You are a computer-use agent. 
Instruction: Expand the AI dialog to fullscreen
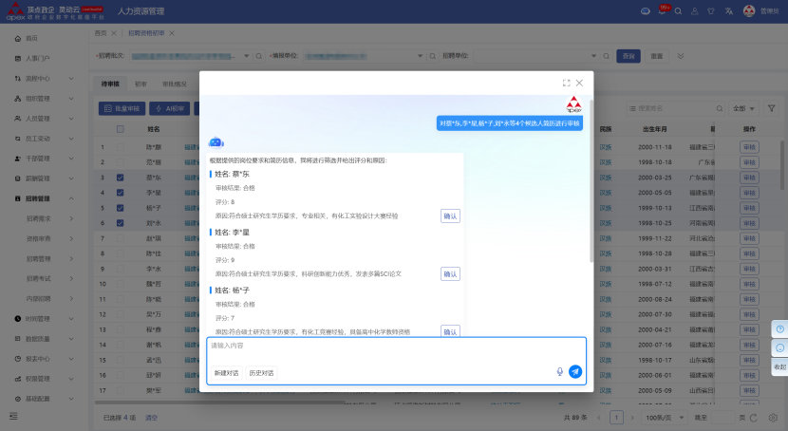[x=567, y=83]
